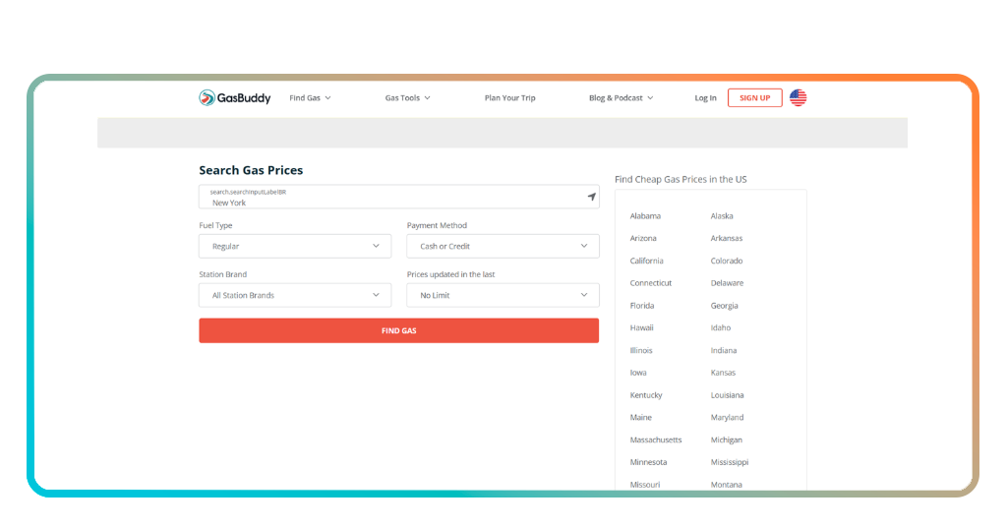Select Minnesota state link
Viewport: 1007px width, 527px height.
(648, 462)
